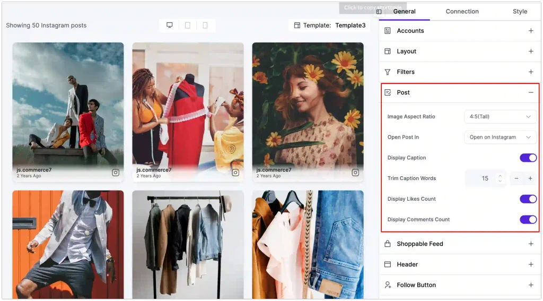
Task: Click the 'Display Caption' label
Action: 407,158
